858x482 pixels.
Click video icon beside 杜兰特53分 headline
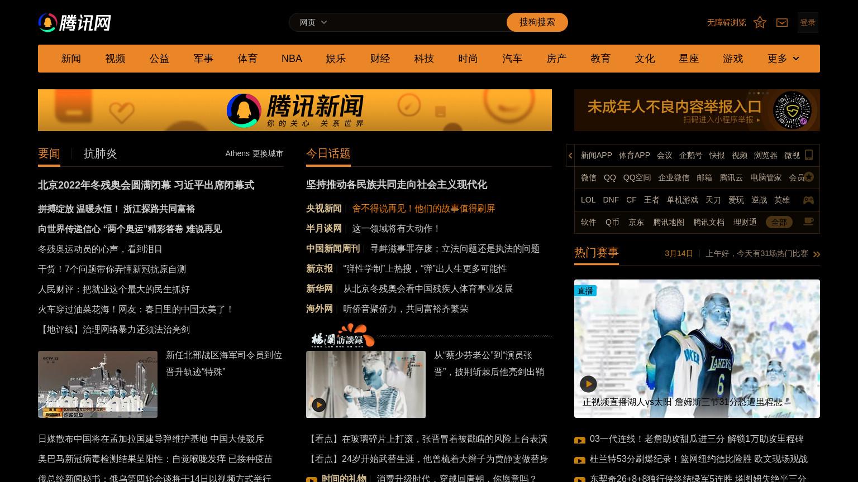coord(580,460)
